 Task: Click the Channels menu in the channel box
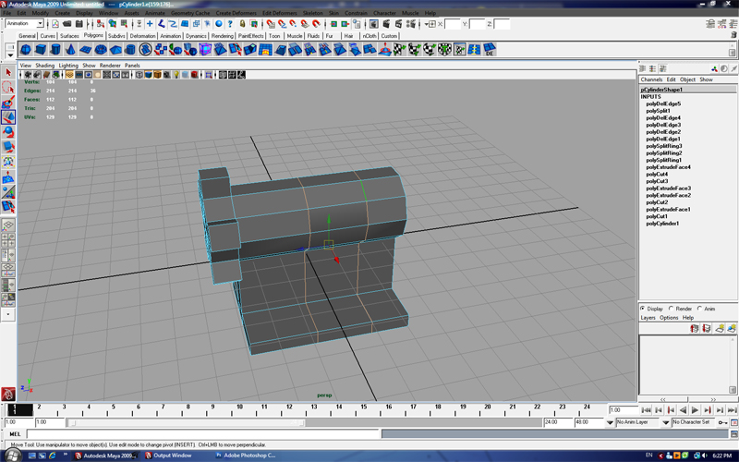click(651, 79)
